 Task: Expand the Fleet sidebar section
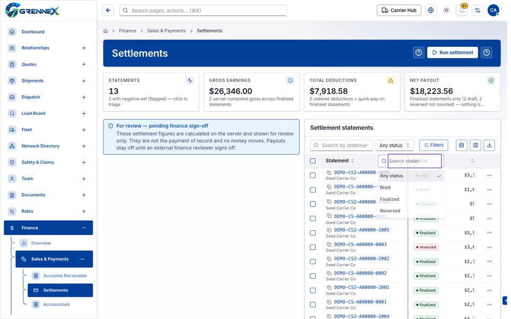(84, 130)
